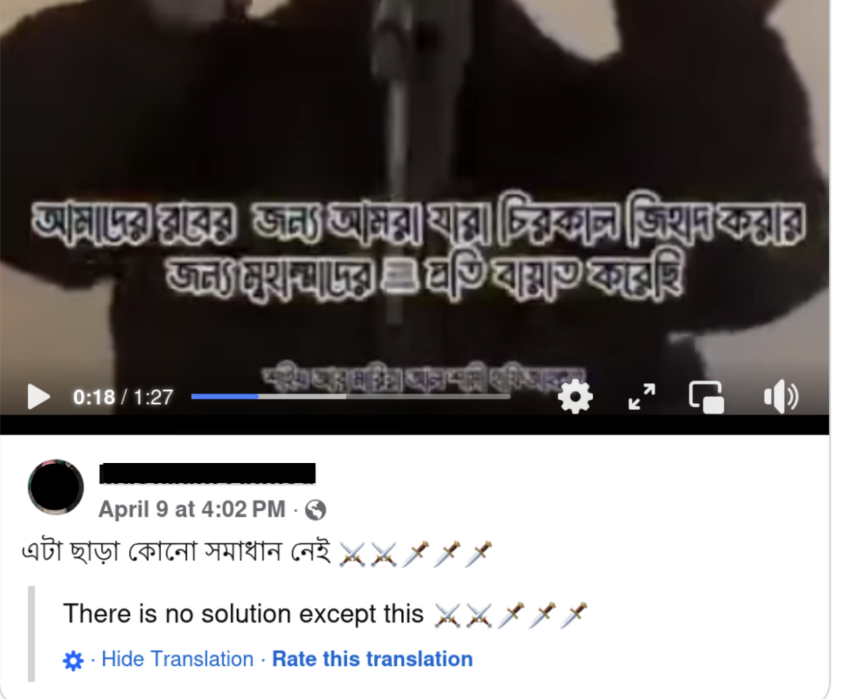The height and width of the screenshot is (699, 848).
Task: Seek within the grey unplayed progress bar
Action: (x=384, y=397)
